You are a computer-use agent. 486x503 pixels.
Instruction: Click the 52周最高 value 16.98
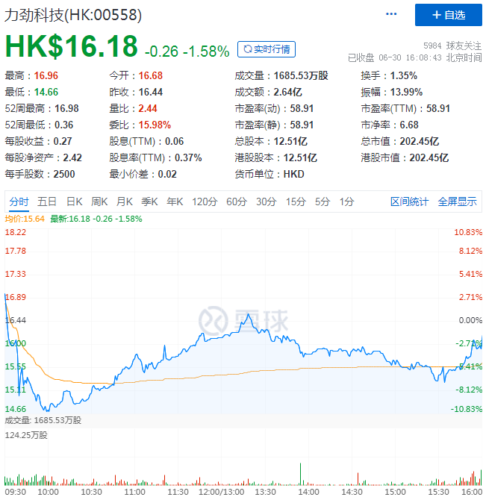click(x=66, y=108)
